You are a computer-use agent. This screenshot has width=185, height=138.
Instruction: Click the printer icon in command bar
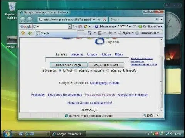110,33
